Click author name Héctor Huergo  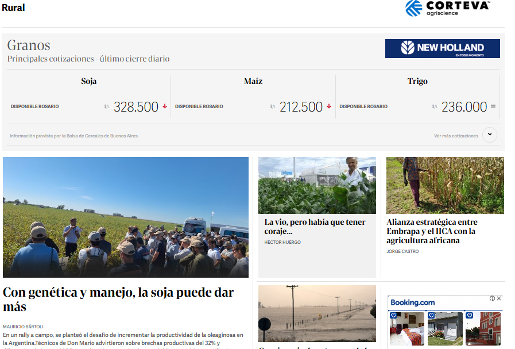282,242
